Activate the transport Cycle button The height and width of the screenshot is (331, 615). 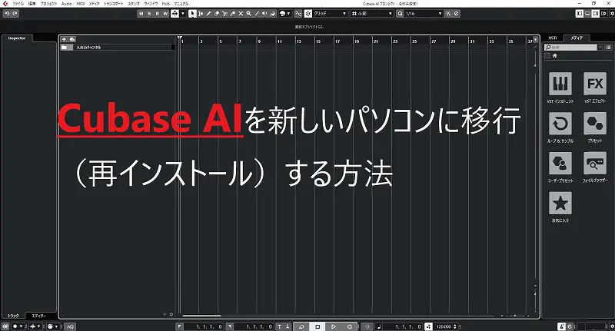pos(301,326)
